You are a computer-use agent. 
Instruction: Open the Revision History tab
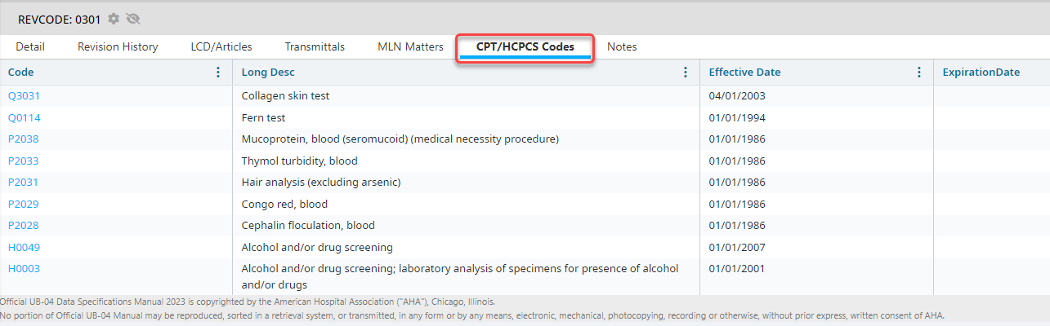click(x=118, y=47)
